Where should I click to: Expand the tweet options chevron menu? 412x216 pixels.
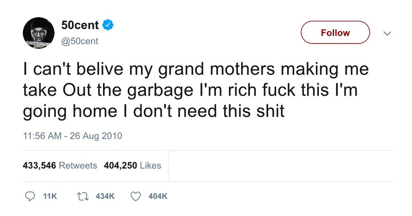point(386,33)
